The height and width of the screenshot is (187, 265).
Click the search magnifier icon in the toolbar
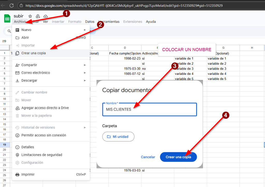click(9, 31)
